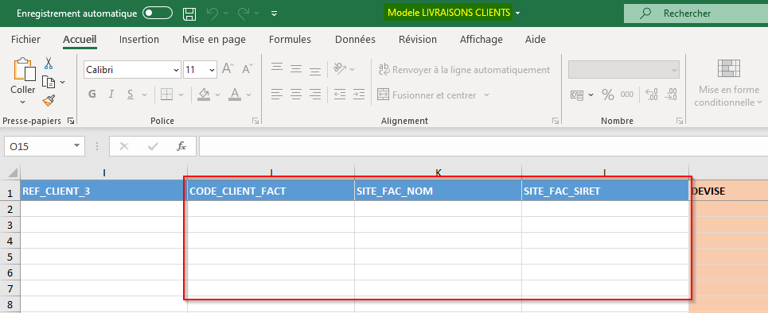Image resolution: width=768 pixels, height=313 pixels.
Task: Click the Save floppy disk icon
Action: pyautogui.click(x=189, y=14)
